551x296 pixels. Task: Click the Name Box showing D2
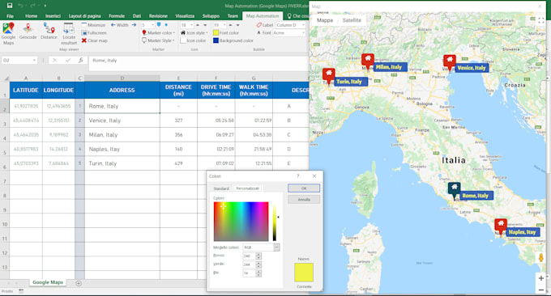tap(19, 61)
